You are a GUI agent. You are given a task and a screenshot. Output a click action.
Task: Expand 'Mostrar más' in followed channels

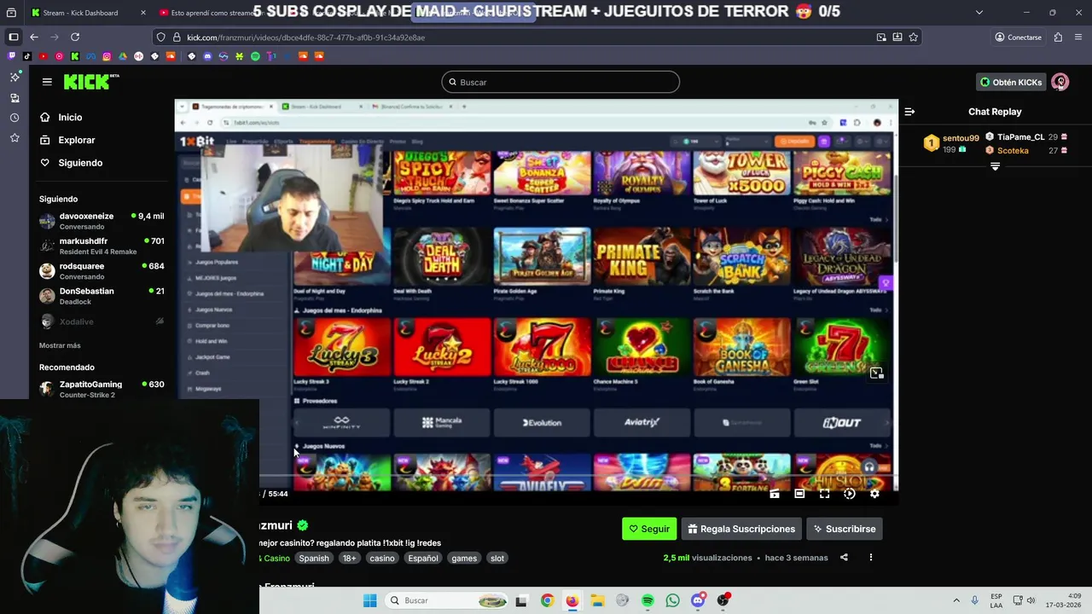point(60,345)
